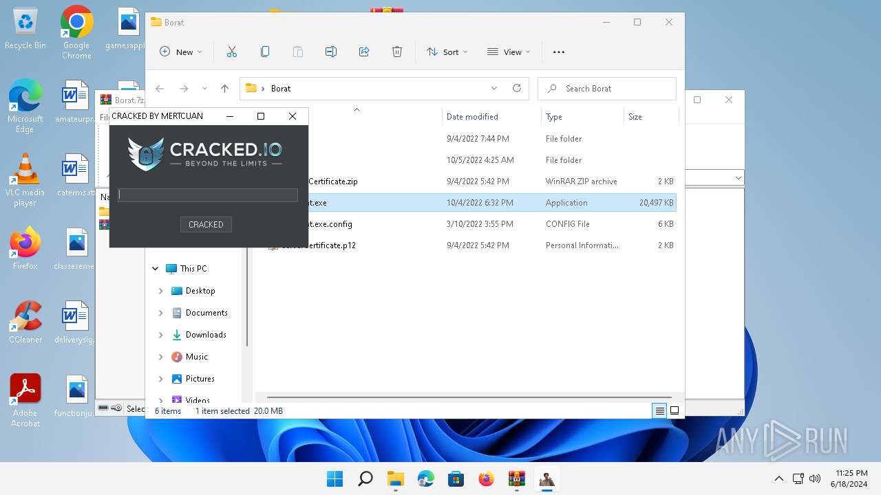Open Microsoft Store from taskbar

[456, 478]
